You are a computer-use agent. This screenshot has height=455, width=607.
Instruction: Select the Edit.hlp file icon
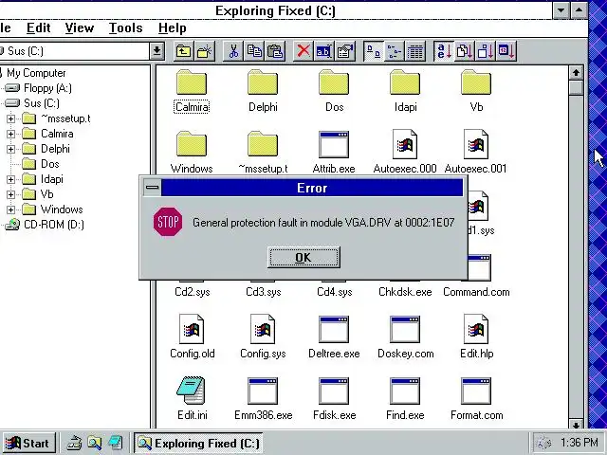[x=476, y=329]
